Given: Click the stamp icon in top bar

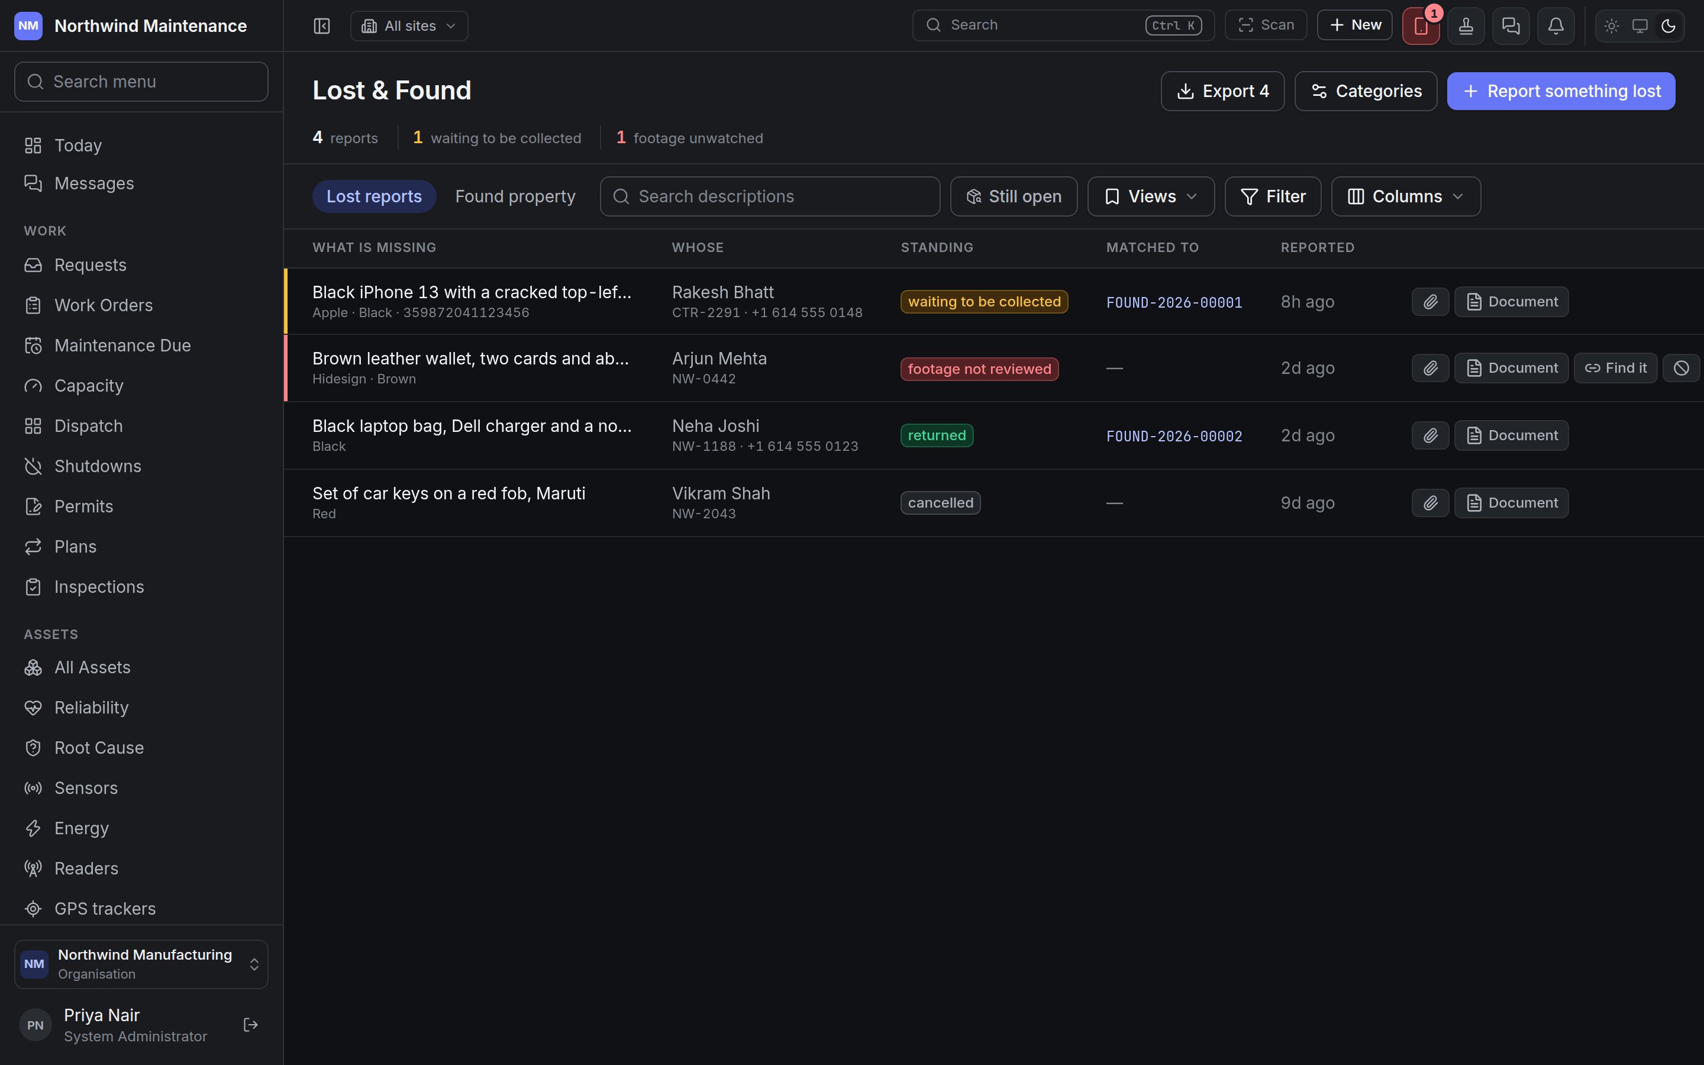Looking at the screenshot, I should [1466, 26].
